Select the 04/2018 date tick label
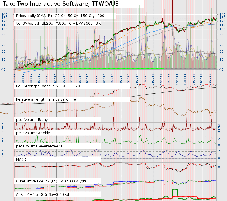The width and height of the screenshot is (227, 201). (177, 80)
